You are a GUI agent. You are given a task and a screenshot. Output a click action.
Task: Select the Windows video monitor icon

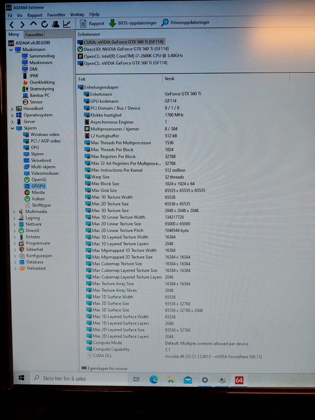pos(26,135)
